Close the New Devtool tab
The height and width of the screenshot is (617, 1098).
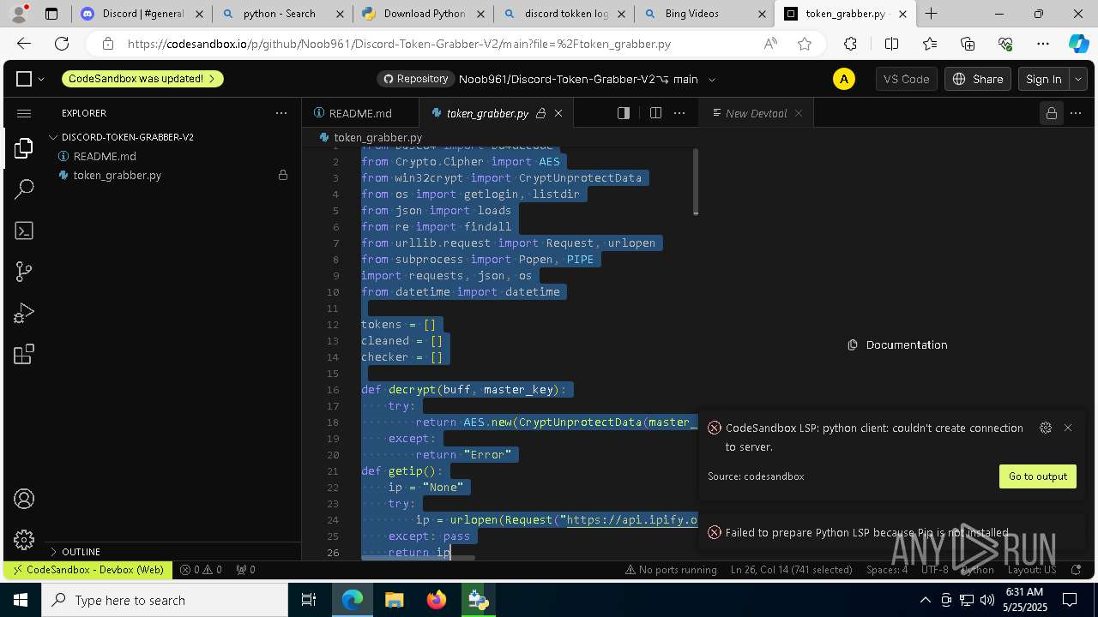799,113
